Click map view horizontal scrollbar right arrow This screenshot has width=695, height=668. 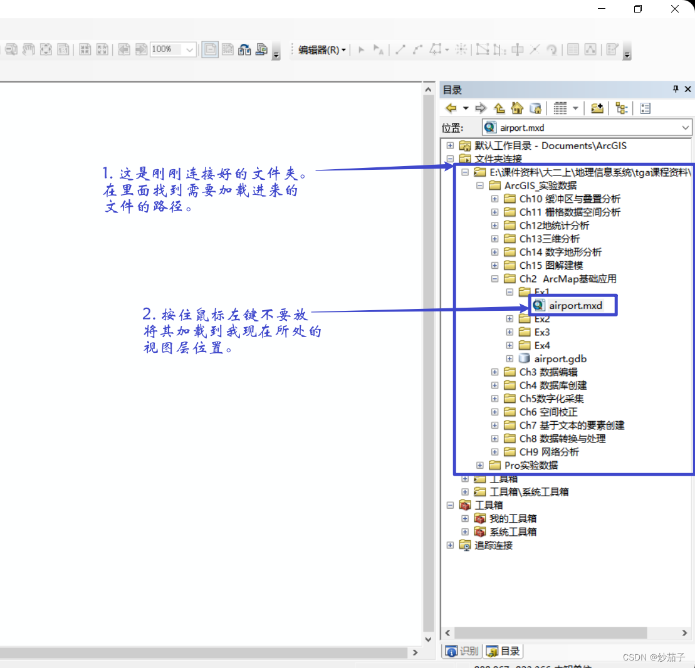click(415, 652)
